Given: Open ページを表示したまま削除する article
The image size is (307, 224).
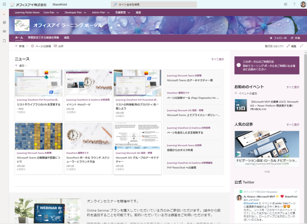Looking at the screenshot, I should [x=185, y=133].
